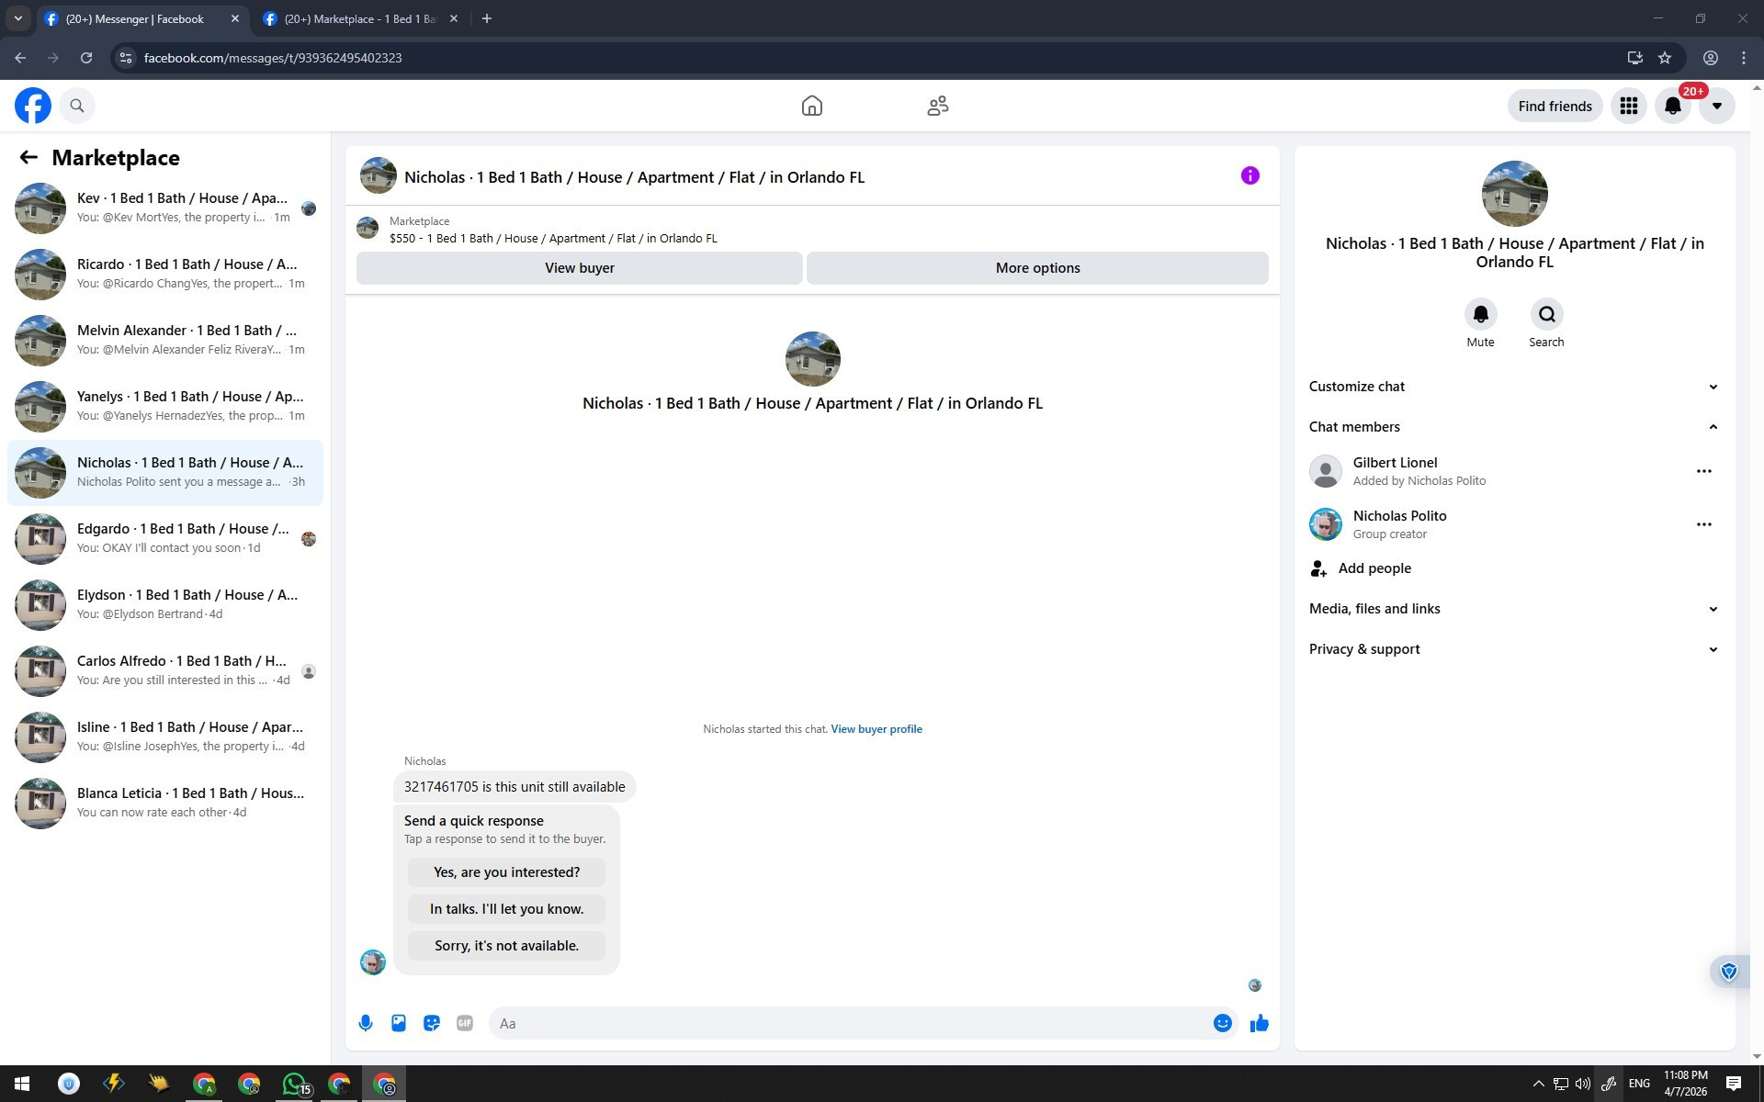Search in conversation using the Search icon
This screenshot has height=1102, width=1764.
pyautogui.click(x=1546, y=315)
